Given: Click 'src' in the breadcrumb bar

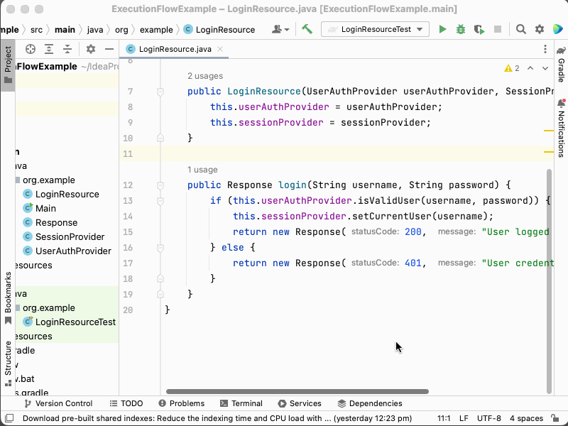Looking at the screenshot, I should coord(36,30).
